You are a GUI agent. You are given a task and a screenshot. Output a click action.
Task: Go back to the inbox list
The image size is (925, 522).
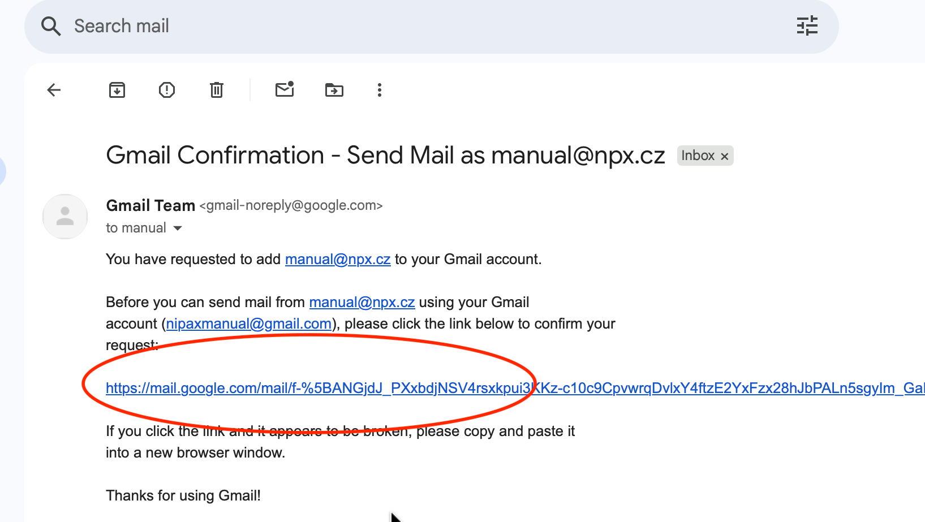54,90
